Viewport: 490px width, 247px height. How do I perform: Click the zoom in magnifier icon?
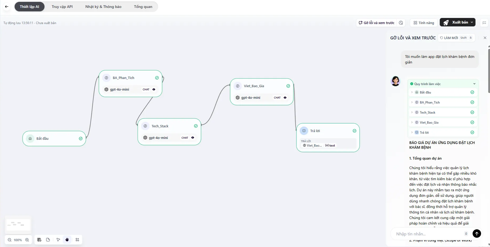click(x=27, y=240)
